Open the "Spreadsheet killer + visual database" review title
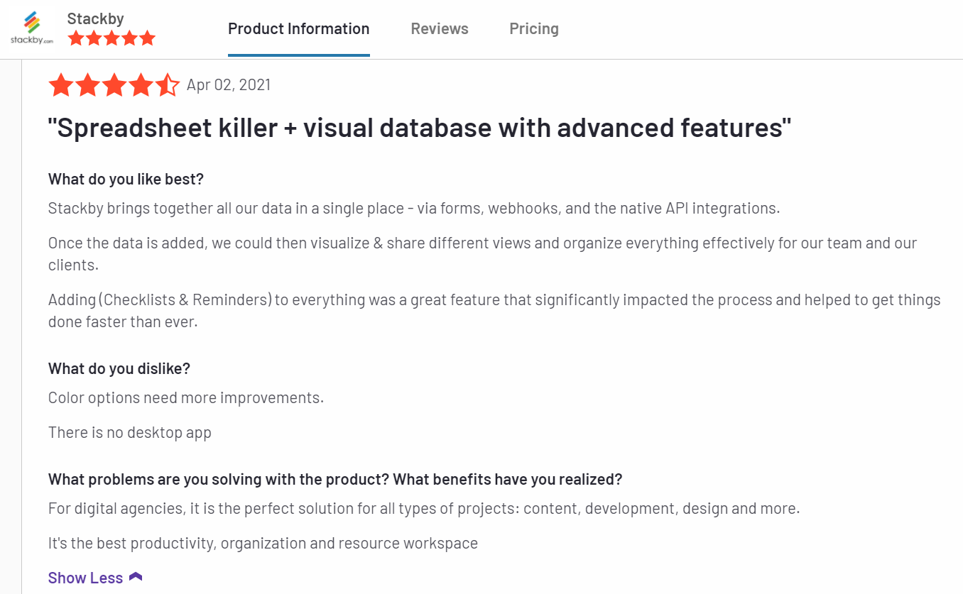 point(420,128)
